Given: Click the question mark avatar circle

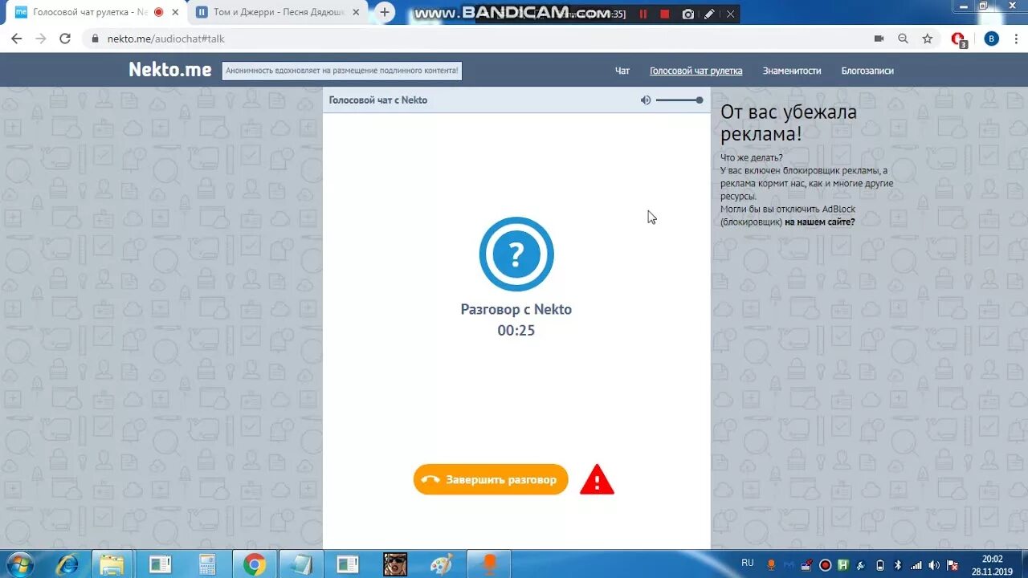Looking at the screenshot, I should pyautogui.click(x=516, y=254).
